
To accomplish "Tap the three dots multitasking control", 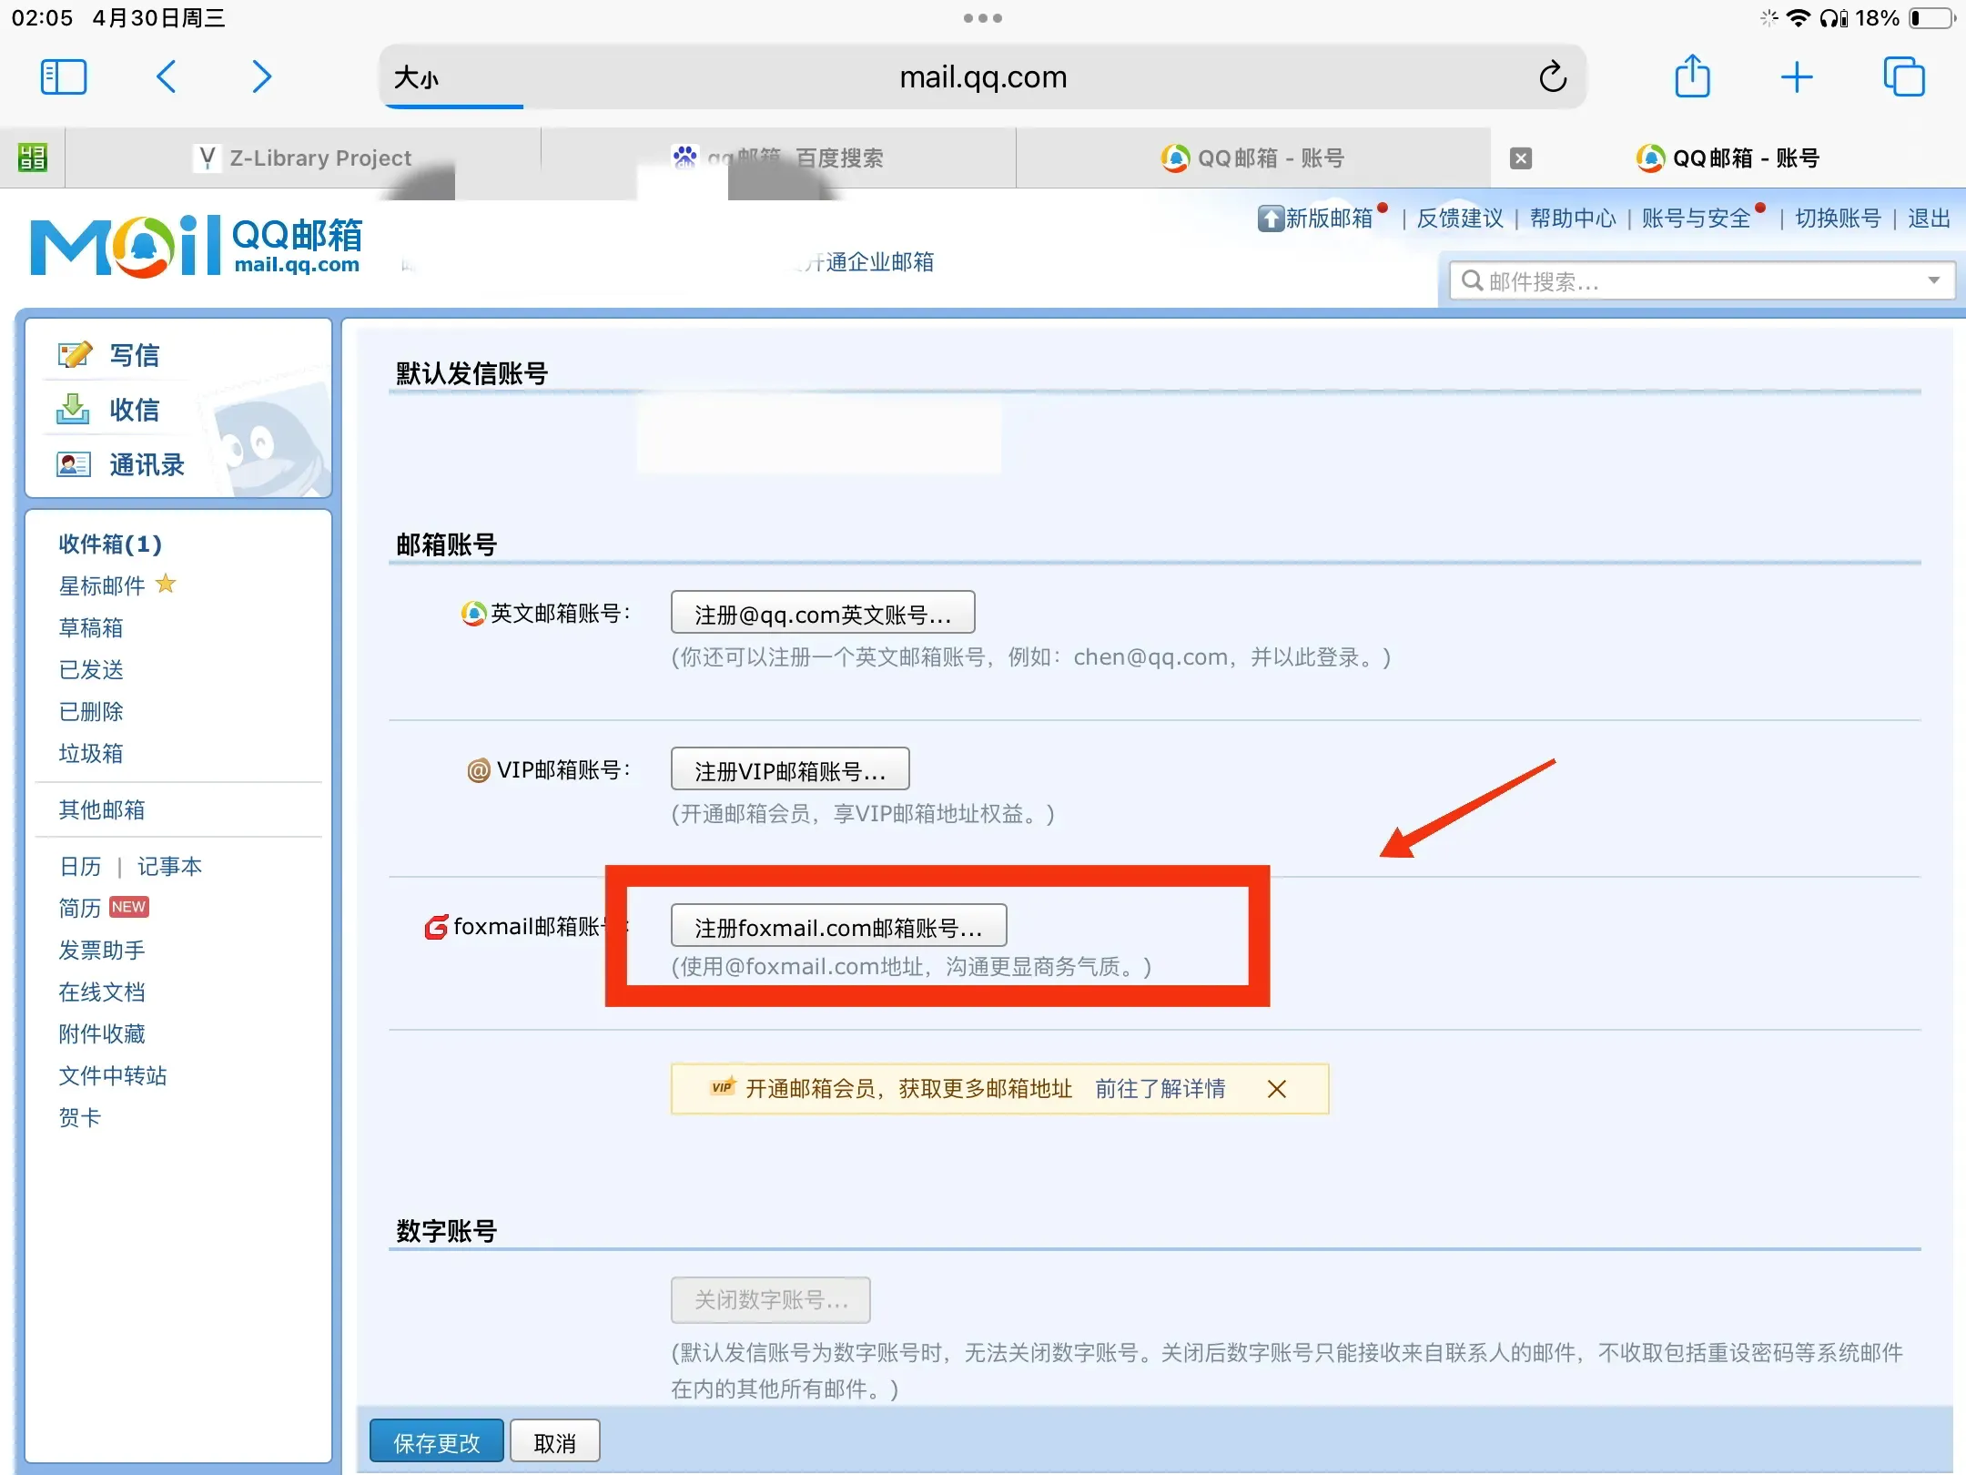I will click(x=983, y=18).
